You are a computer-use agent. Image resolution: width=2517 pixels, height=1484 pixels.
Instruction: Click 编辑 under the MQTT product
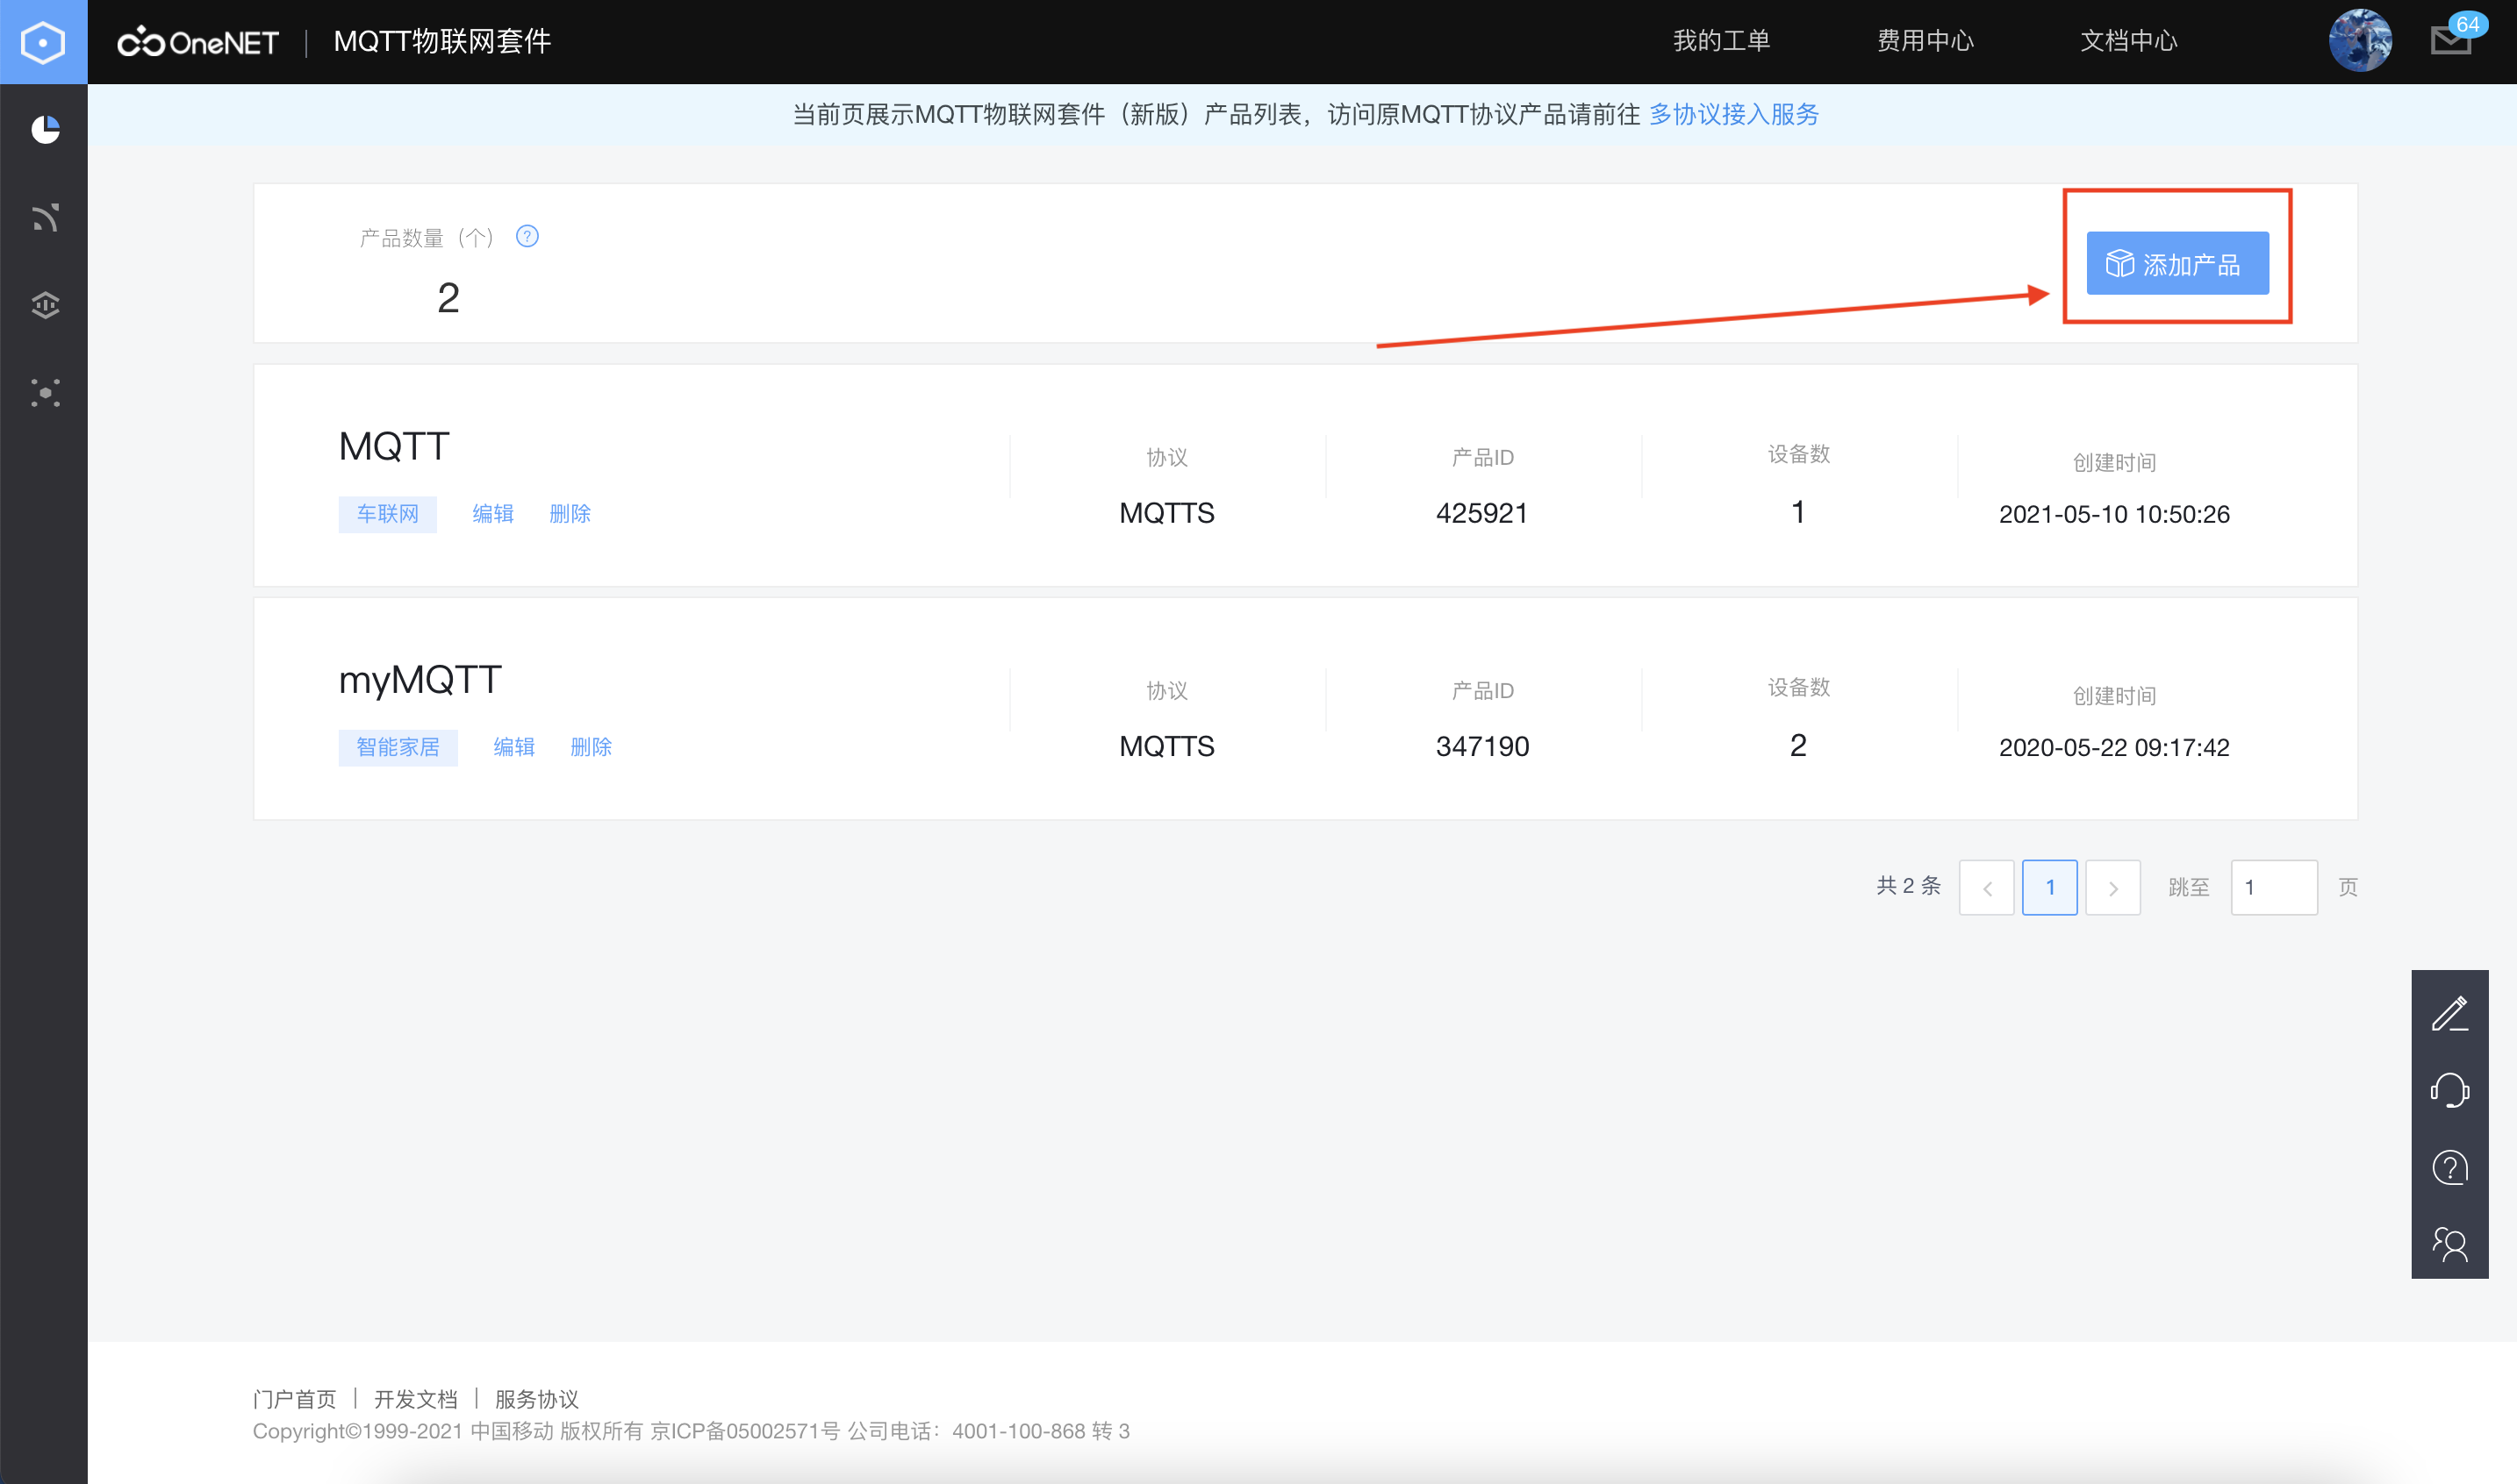click(x=493, y=513)
